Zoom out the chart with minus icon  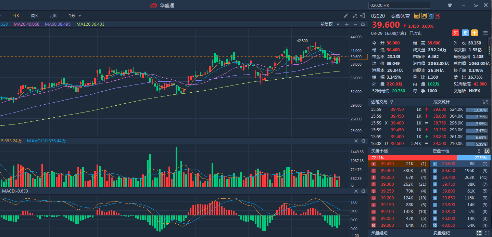click(x=355, y=24)
